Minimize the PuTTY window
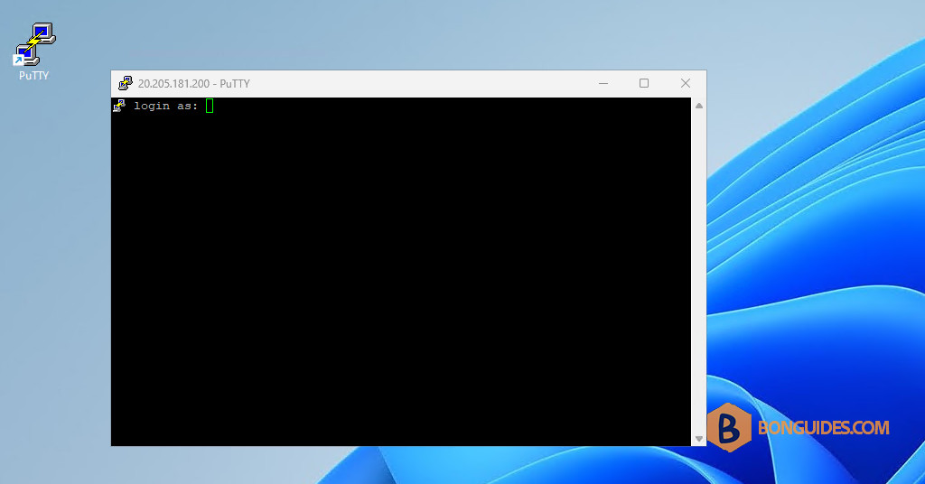This screenshot has height=484, width=925. 603,83
